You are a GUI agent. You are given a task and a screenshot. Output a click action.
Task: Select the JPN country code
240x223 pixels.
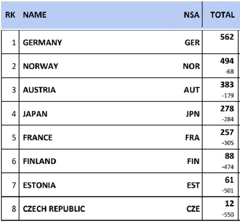pyautogui.click(x=192, y=114)
